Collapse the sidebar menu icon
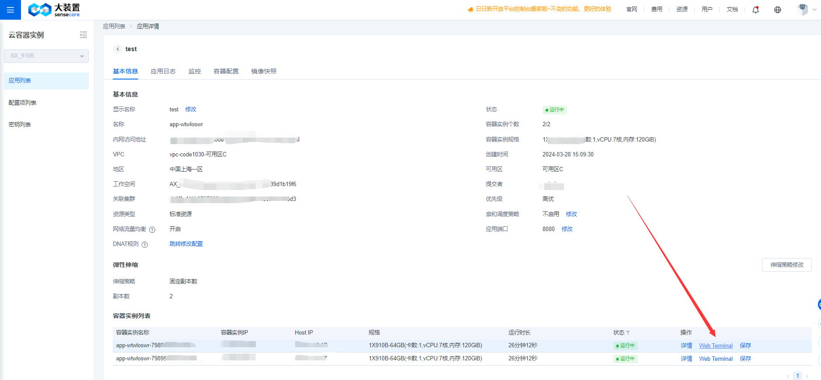821x380 pixels. (x=83, y=35)
